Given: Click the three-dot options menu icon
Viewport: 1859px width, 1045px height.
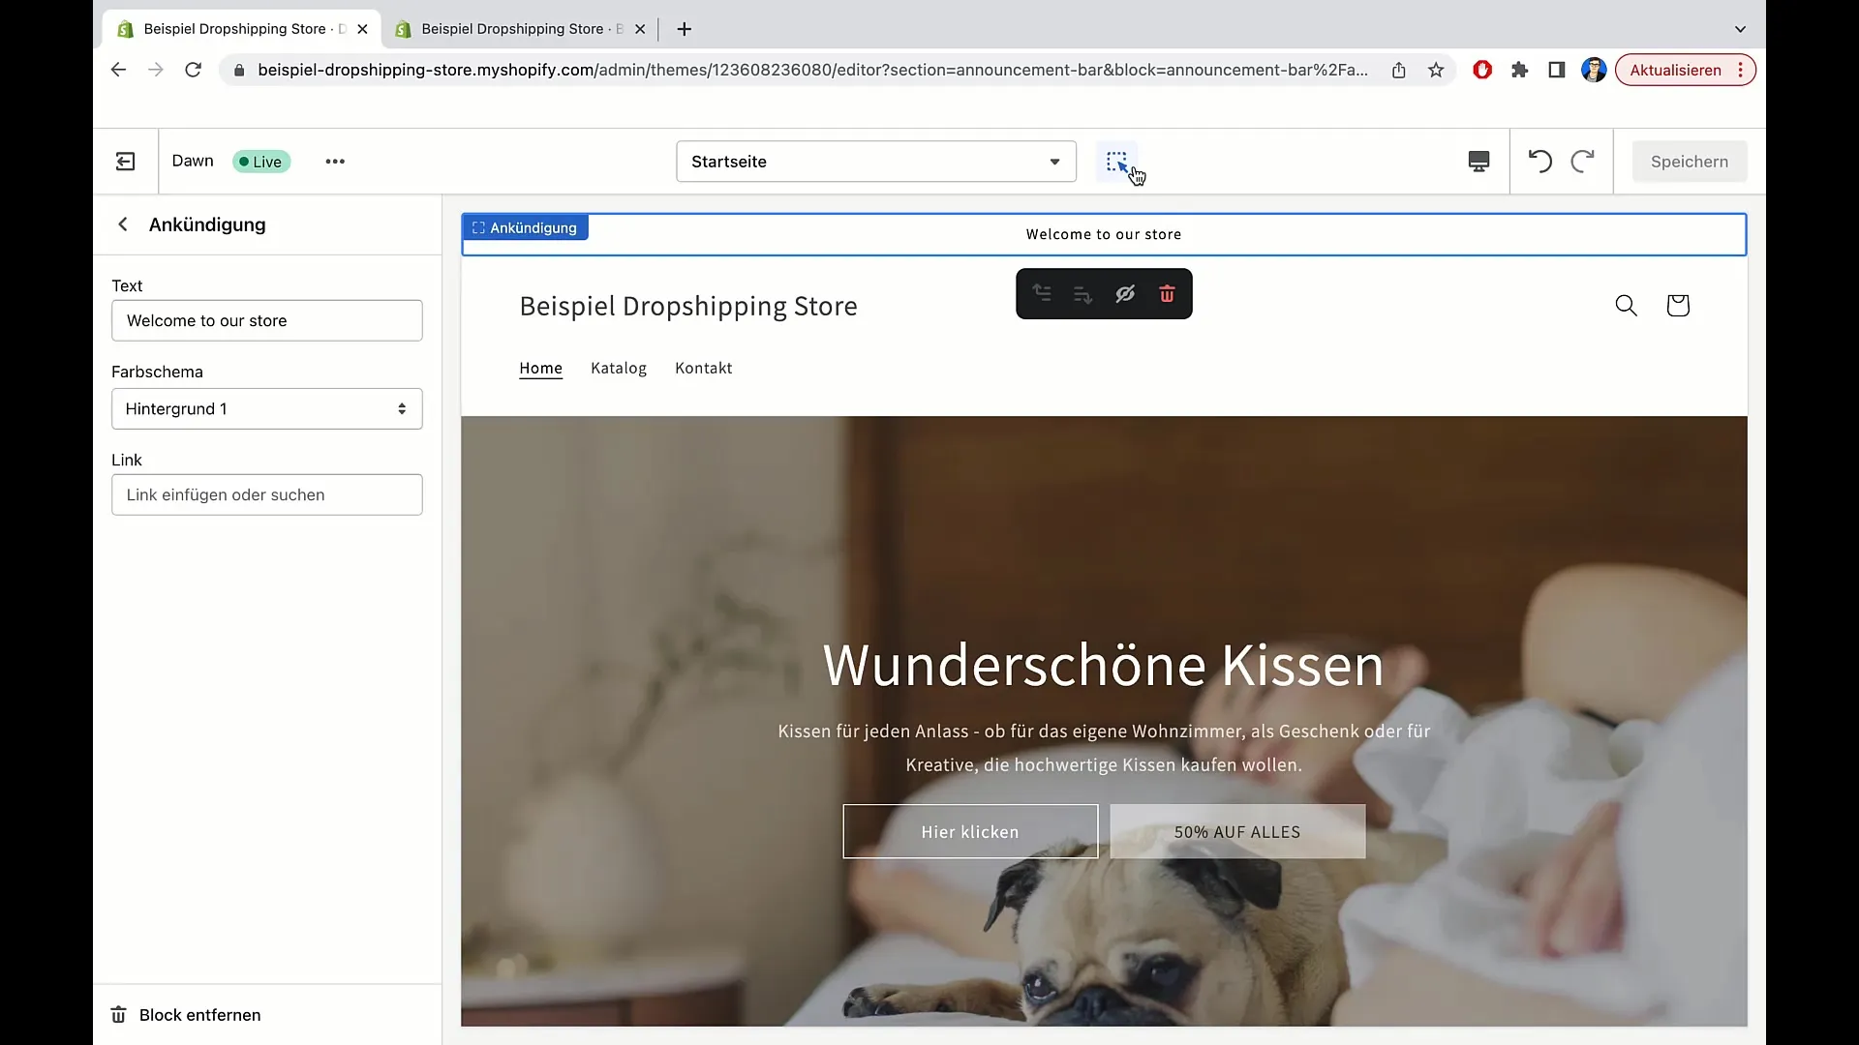Looking at the screenshot, I should coord(336,161).
